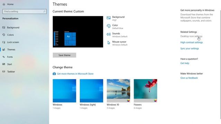221x124 pixels.
Task: Click the color wheel badge on Flowers theme
Action: click(x=155, y=101)
